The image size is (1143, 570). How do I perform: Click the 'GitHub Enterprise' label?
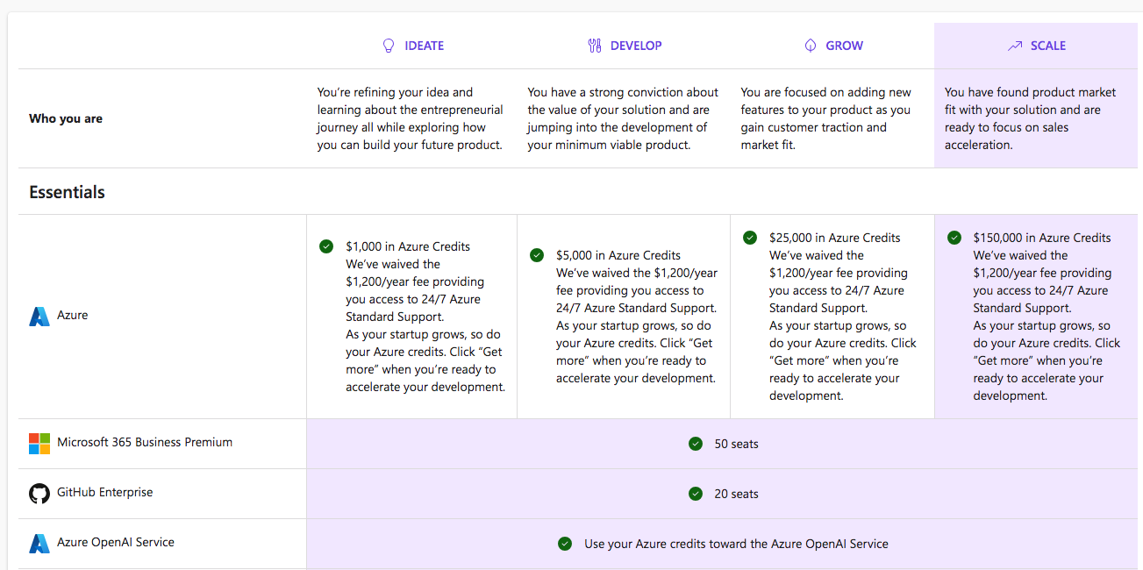(x=105, y=492)
